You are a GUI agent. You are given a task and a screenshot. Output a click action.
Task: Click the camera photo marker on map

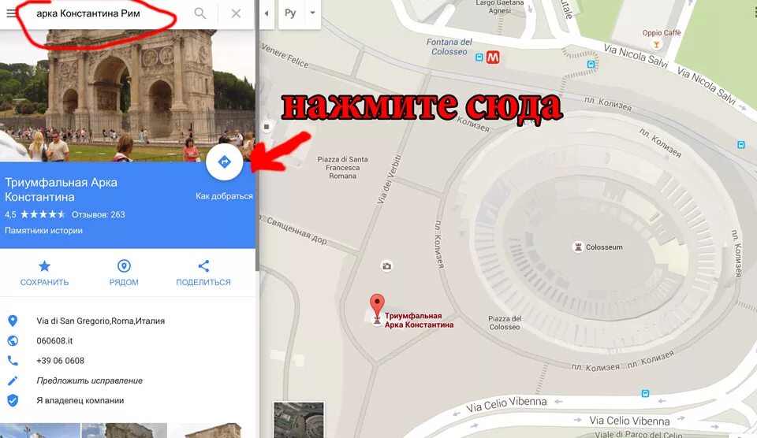click(x=386, y=265)
